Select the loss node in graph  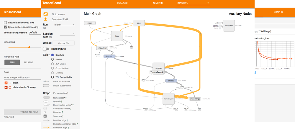click(117, 36)
